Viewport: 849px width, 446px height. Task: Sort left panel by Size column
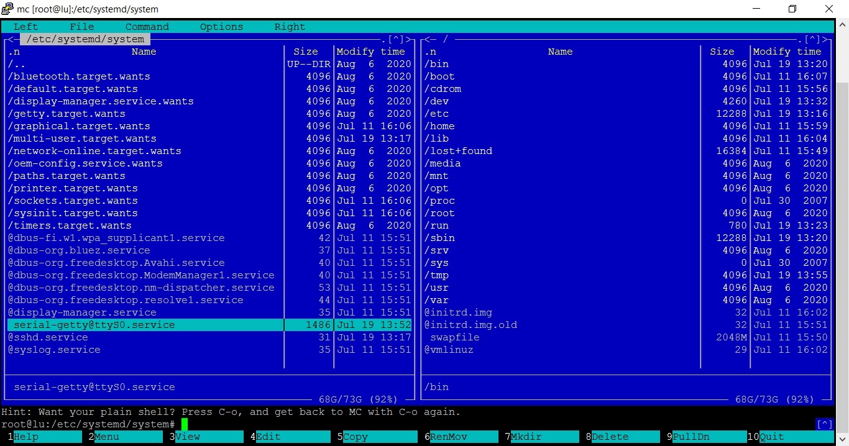pos(306,52)
